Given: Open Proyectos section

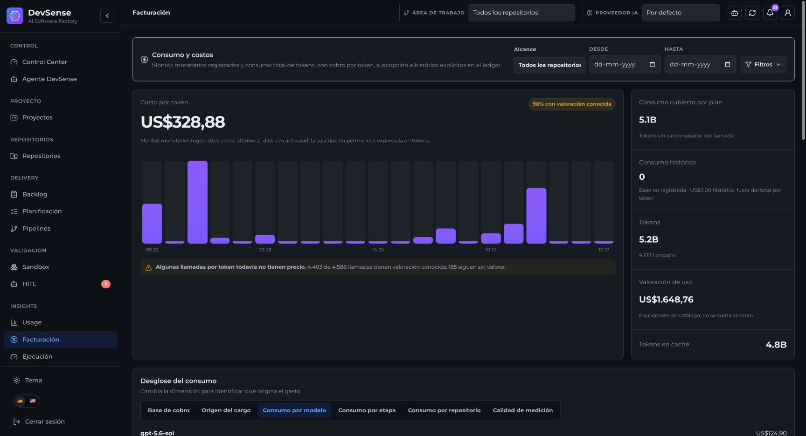Looking at the screenshot, I should [60, 117].
